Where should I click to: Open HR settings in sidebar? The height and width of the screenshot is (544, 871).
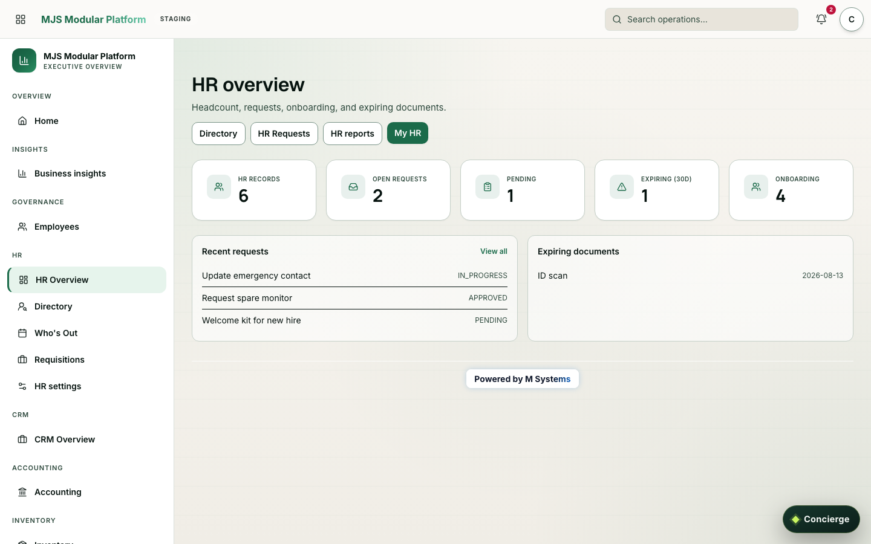(x=87, y=386)
